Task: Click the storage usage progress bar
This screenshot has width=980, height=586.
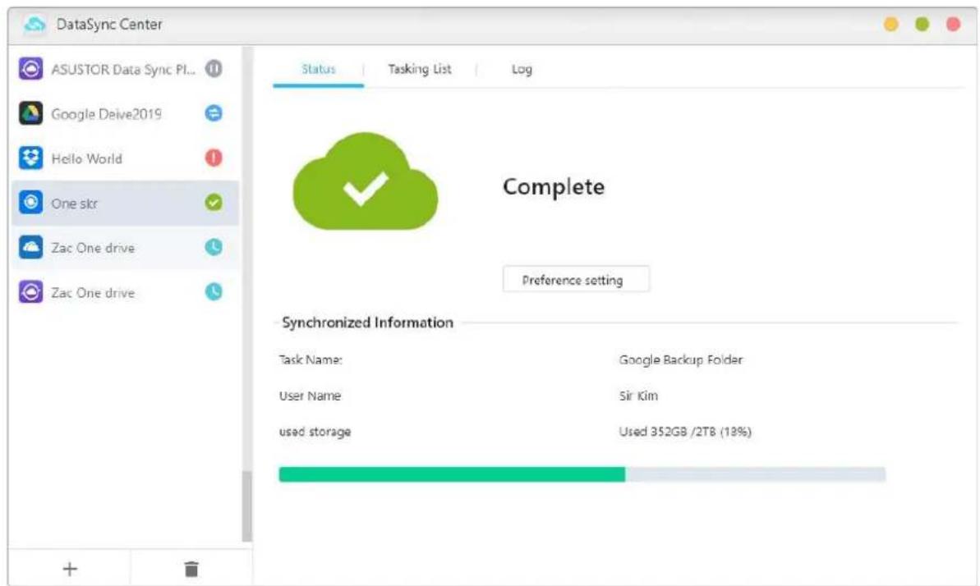Action: point(582,474)
